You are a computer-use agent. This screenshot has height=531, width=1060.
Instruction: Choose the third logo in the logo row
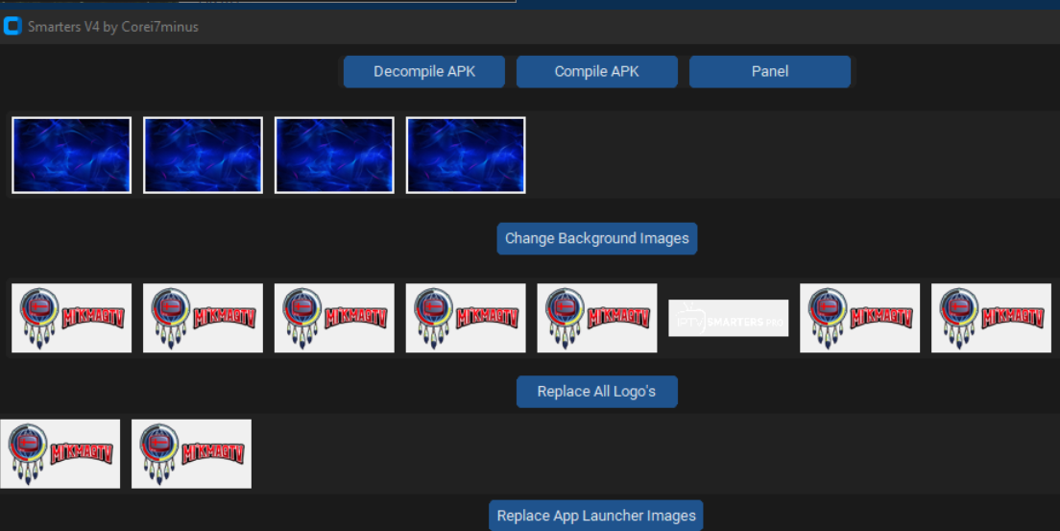(x=334, y=318)
